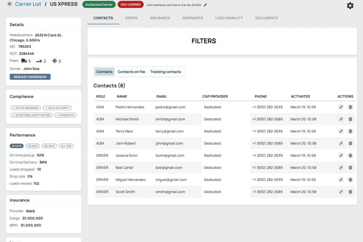The width and height of the screenshot is (363, 242).
Task: Select the 180 DAYS performance period
Action: click(49, 146)
